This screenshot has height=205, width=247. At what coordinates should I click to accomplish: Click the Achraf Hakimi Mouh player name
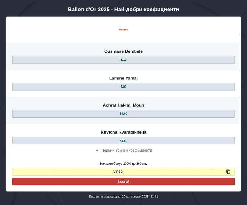click(123, 105)
